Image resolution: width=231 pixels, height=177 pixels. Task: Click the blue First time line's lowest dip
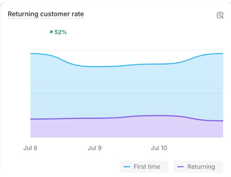pyautogui.click(x=94, y=66)
